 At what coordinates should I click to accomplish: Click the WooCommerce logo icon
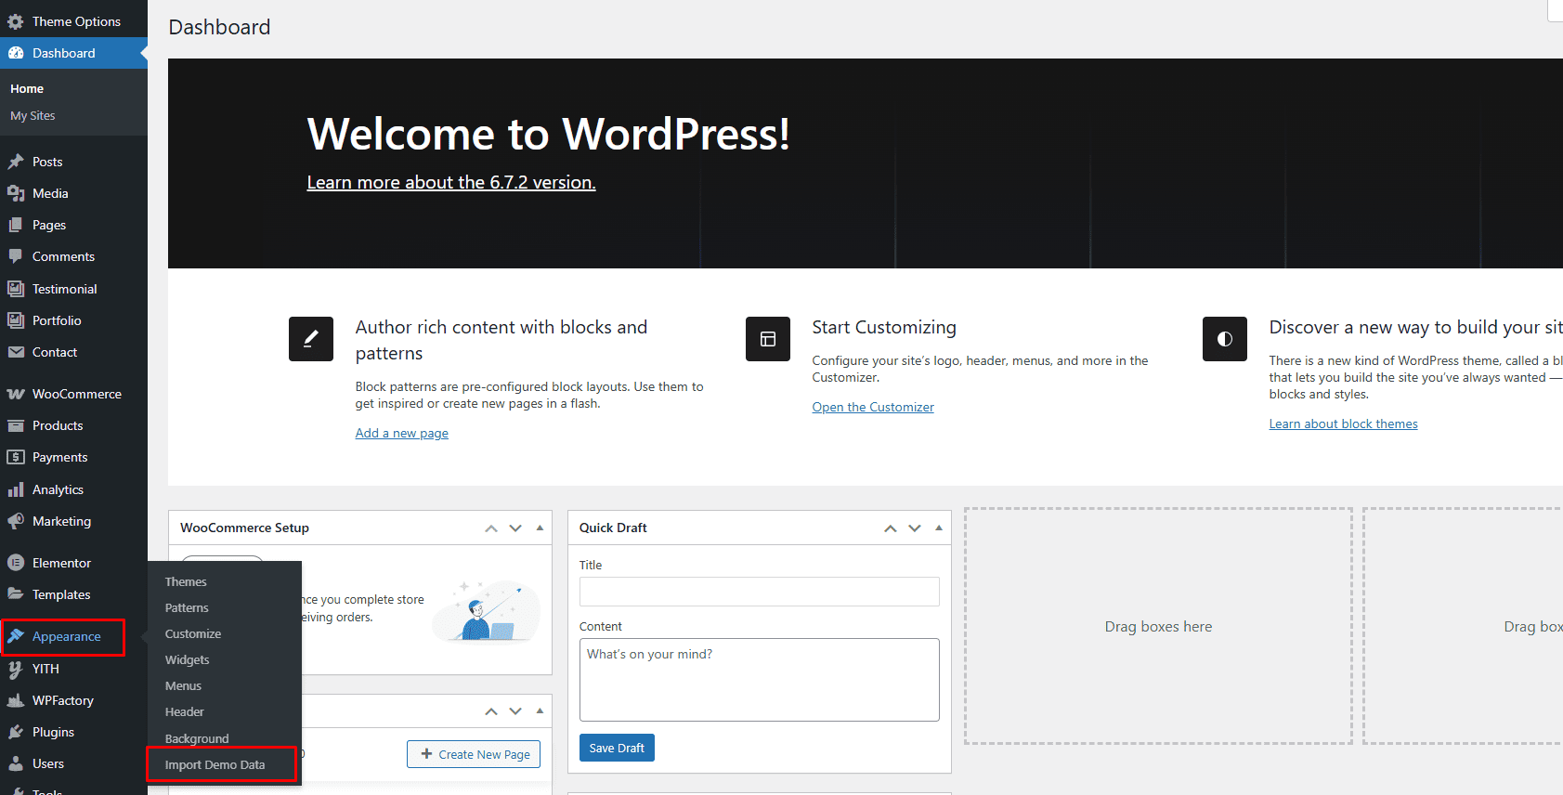coord(16,394)
